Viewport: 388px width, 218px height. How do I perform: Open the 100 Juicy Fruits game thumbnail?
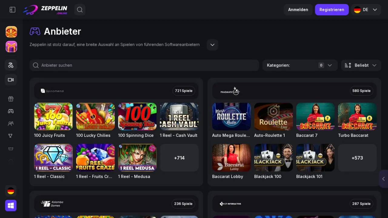pyautogui.click(x=53, y=117)
